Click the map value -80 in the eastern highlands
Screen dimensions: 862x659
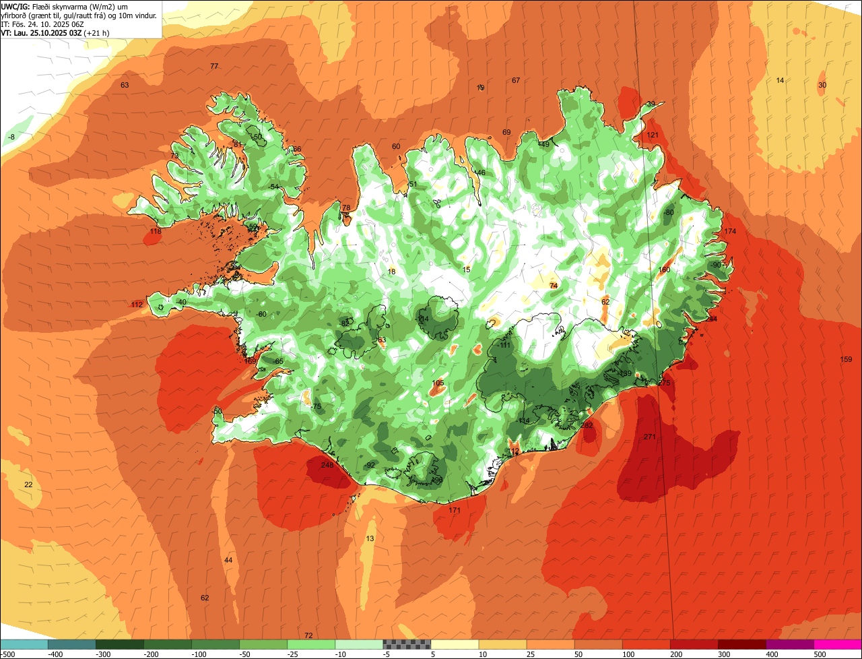point(668,212)
